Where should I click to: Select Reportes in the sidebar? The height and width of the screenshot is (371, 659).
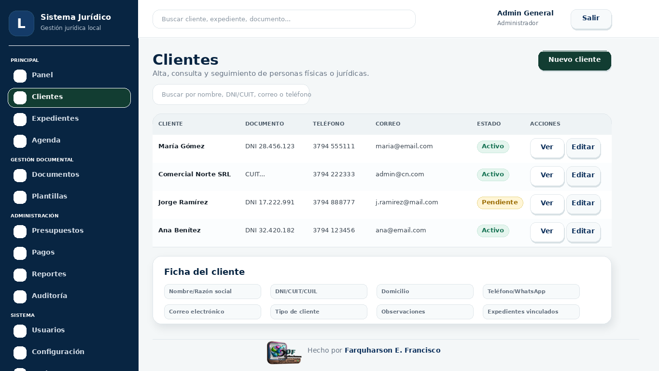pyautogui.click(x=69, y=275)
